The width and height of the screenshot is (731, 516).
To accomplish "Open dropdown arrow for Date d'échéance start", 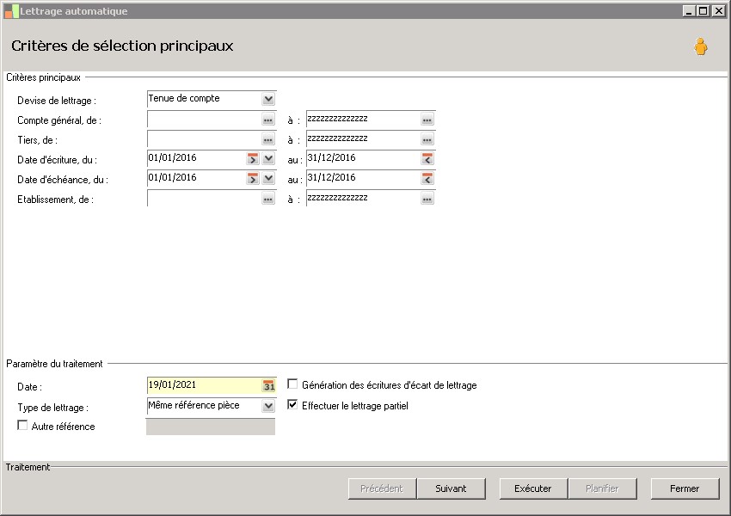I will click(x=268, y=179).
